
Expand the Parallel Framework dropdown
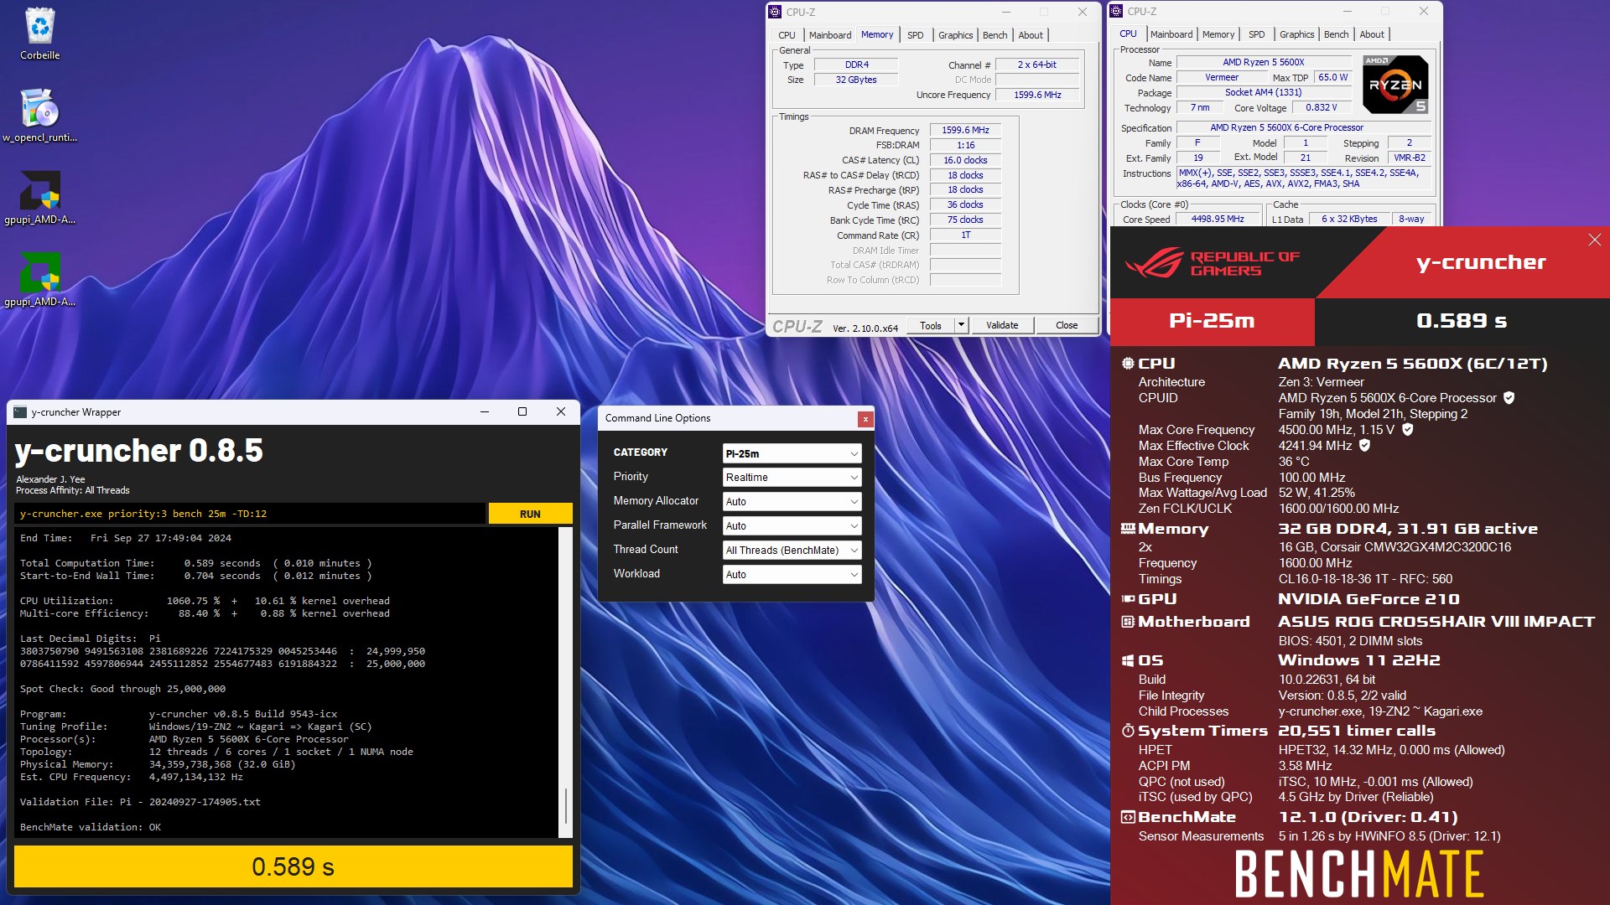pyautogui.click(x=792, y=526)
